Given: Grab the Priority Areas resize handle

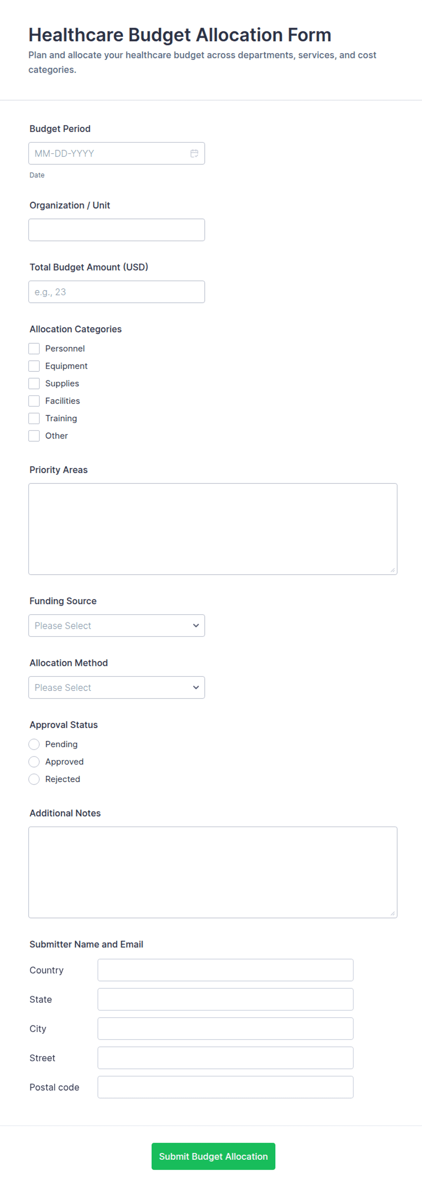Looking at the screenshot, I should [x=393, y=570].
